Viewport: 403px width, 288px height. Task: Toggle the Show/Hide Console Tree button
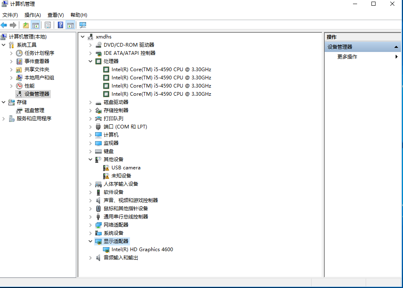click(x=36, y=25)
